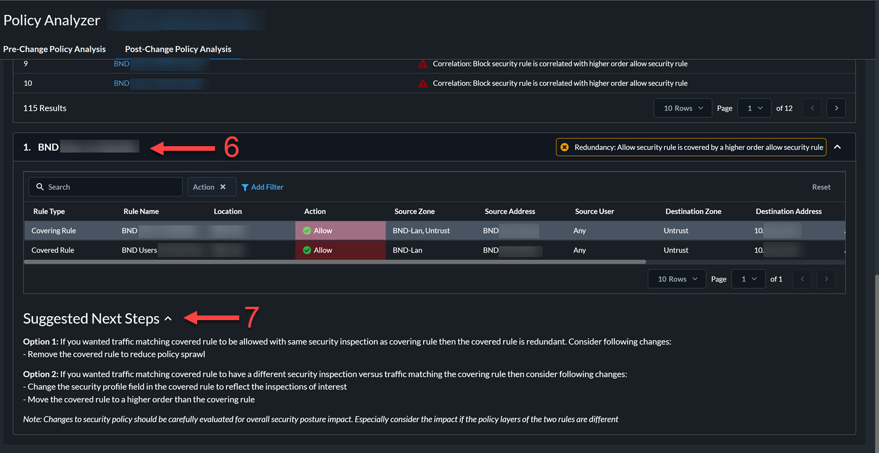Viewport: 879px width, 453px height.
Task: Select Post-Change Policy Analysis tab
Action: tap(178, 49)
